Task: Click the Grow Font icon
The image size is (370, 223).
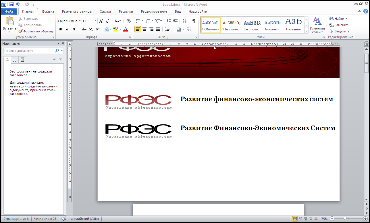Action: click(x=101, y=21)
